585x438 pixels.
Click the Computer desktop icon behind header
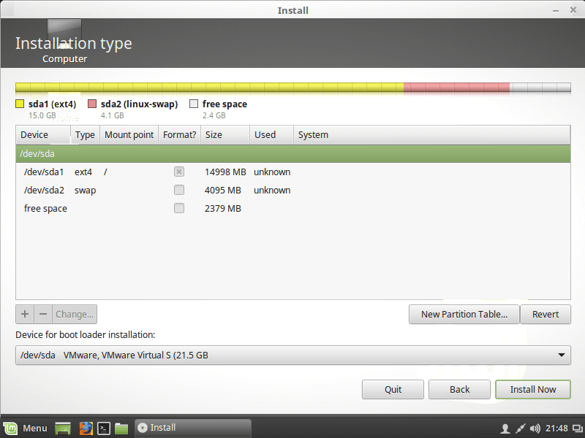64,42
